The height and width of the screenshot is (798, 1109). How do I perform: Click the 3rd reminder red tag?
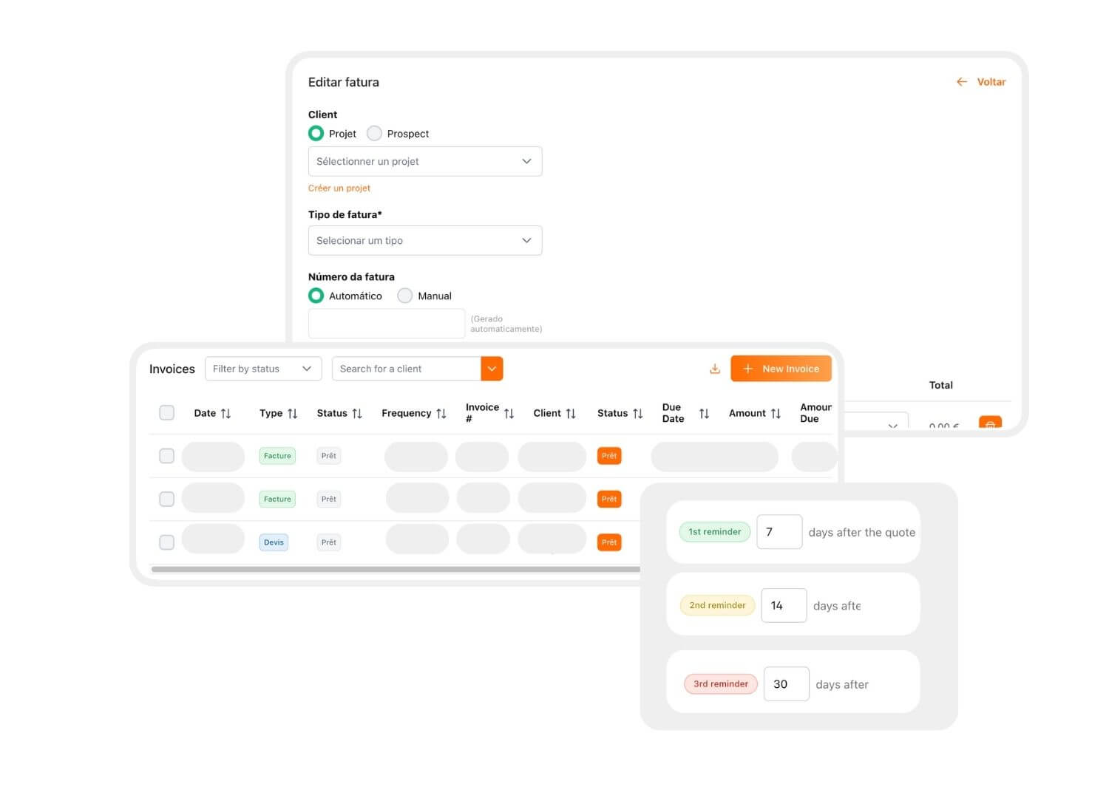[721, 684]
